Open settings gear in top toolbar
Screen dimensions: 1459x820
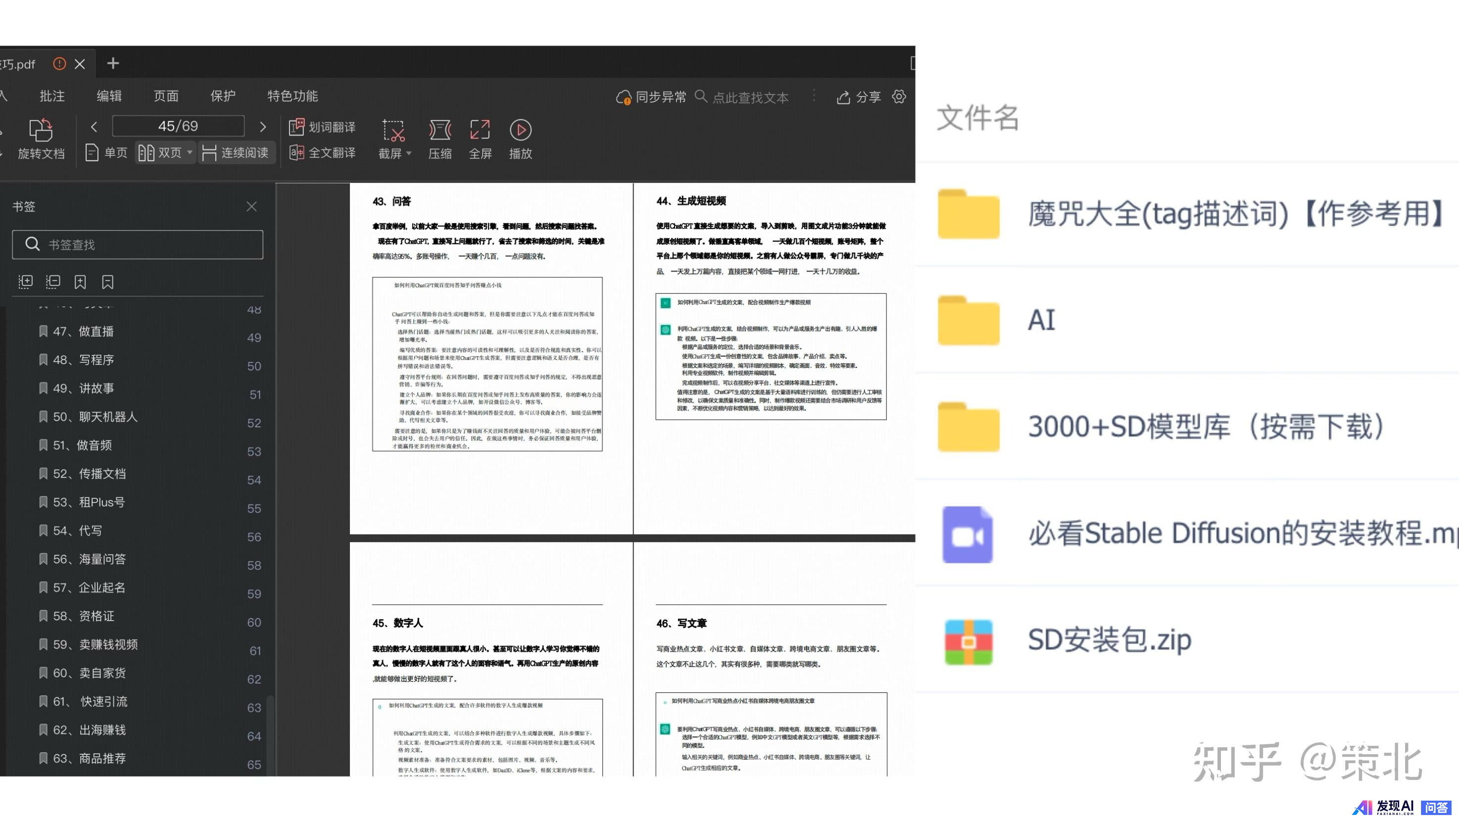[x=899, y=97]
